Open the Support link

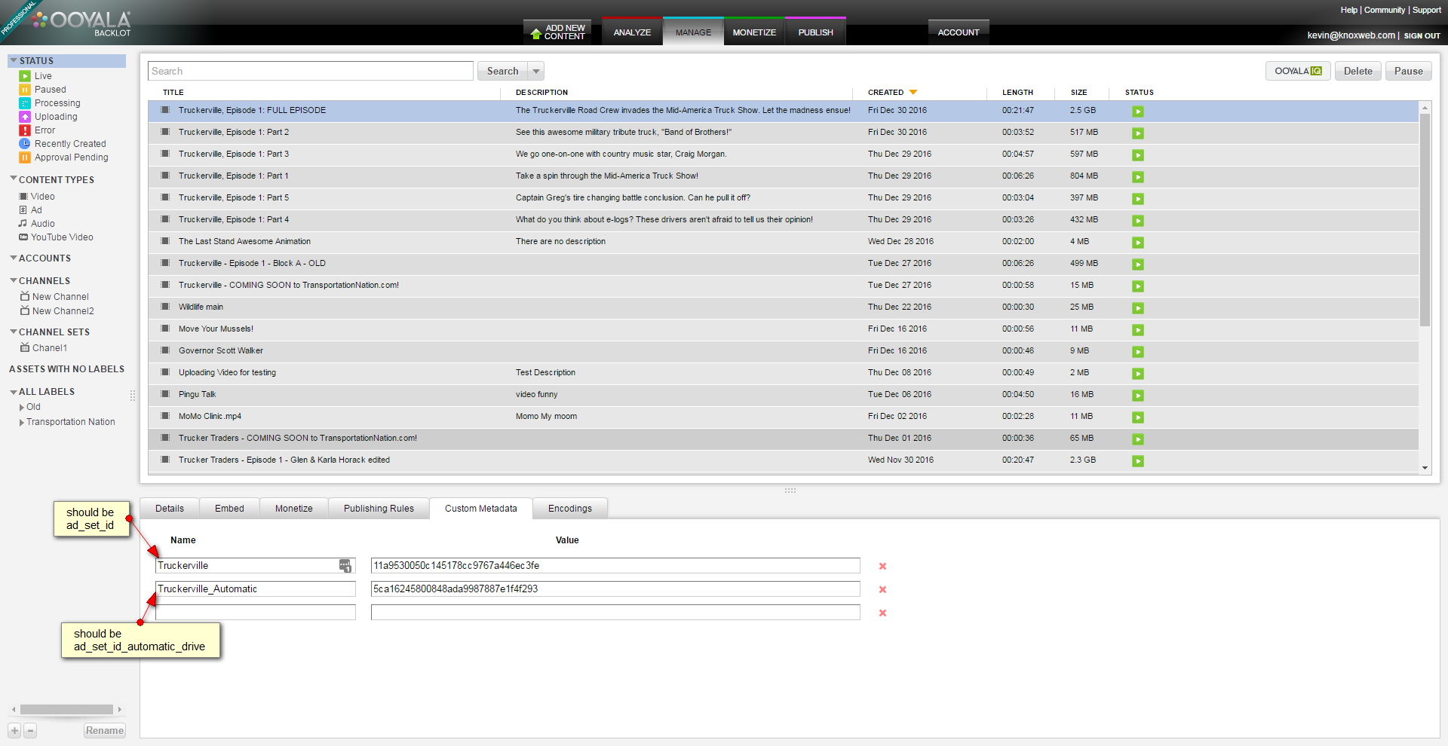tap(1427, 10)
